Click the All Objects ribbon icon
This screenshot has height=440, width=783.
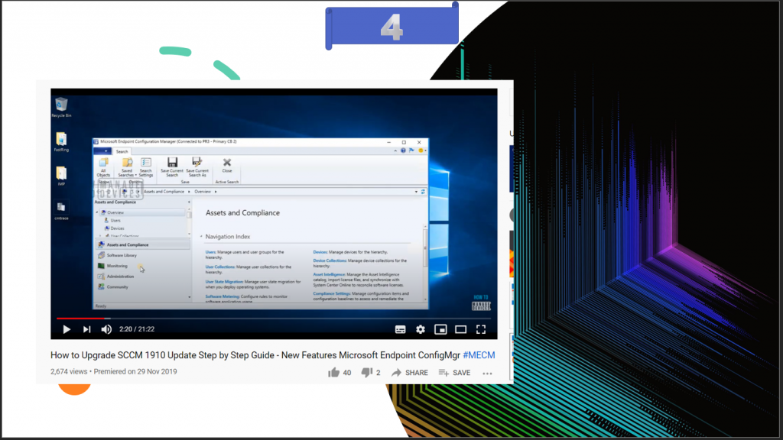point(103,167)
